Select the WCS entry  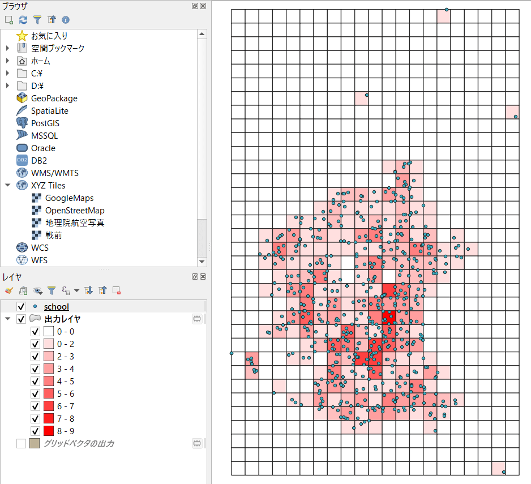[x=40, y=247]
